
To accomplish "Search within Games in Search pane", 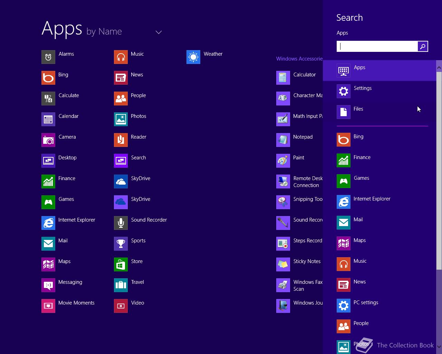I will tap(379, 181).
